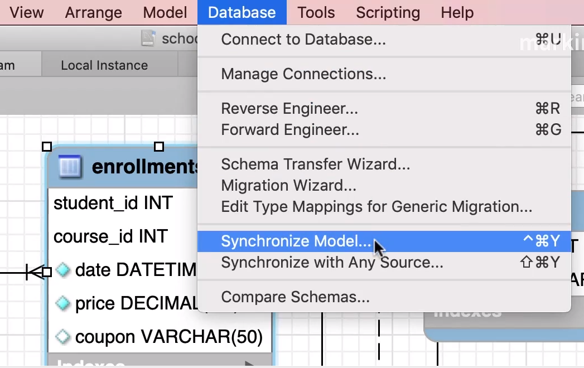The image size is (584, 368).
Task: Click the enrollments table icon
Action: [x=70, y=166]
